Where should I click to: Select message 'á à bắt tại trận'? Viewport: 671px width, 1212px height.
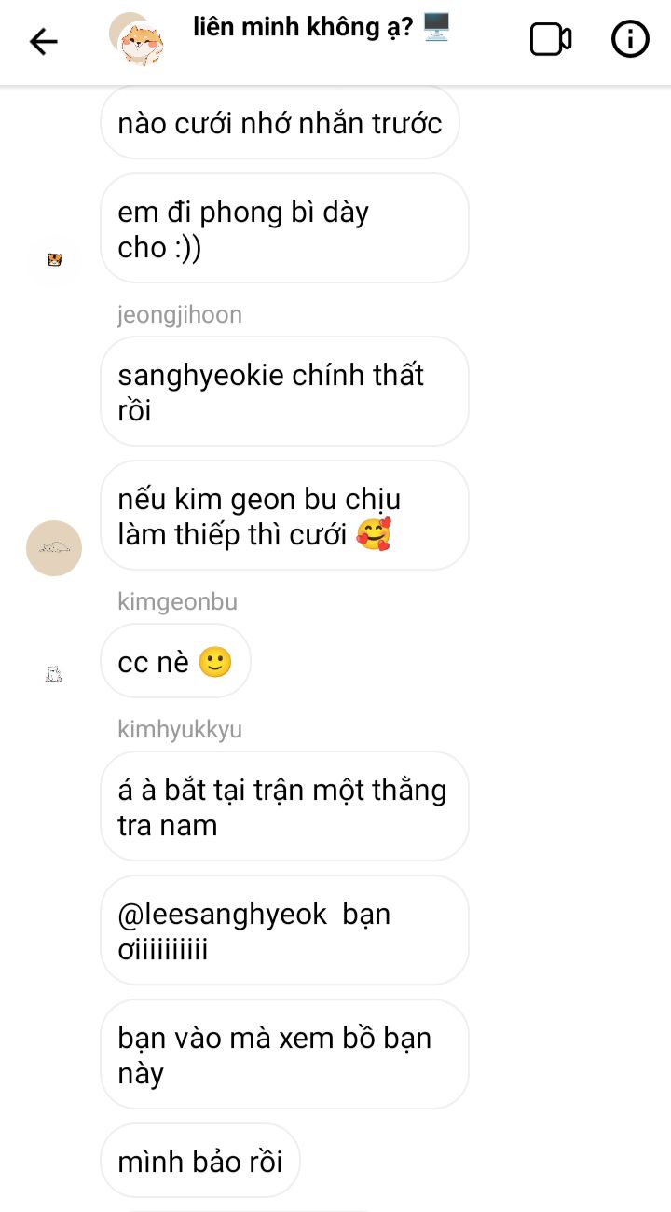pos(284,806)
